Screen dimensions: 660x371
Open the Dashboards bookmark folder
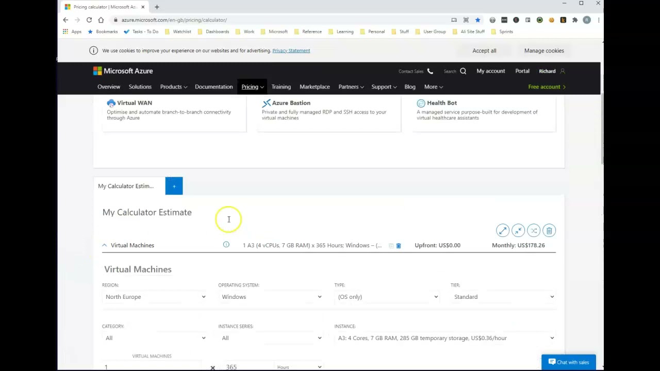[213, 31]
